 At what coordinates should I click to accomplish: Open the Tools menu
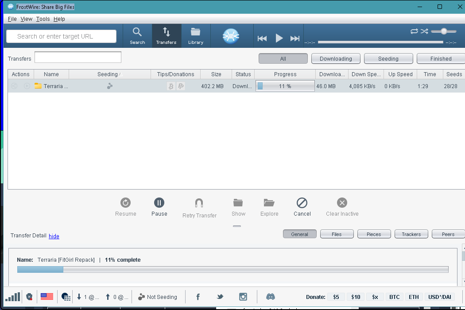tap(43, 19)
